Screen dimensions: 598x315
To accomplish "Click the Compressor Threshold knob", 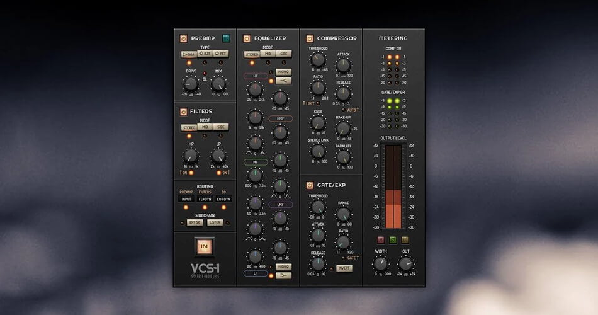I will [x=318, y=60].
